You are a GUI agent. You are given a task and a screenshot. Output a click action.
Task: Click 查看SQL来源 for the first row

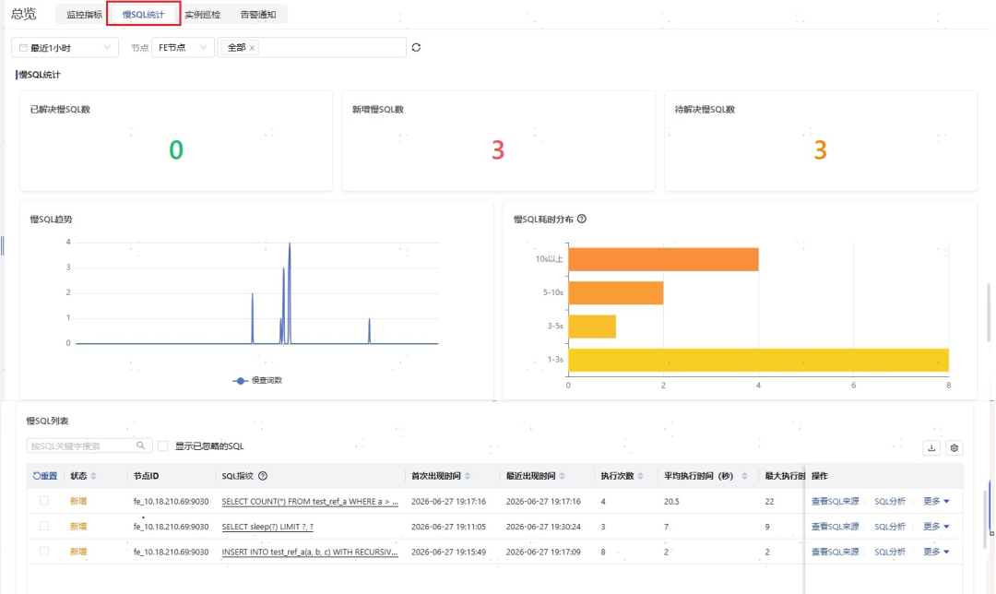[835, 501]
